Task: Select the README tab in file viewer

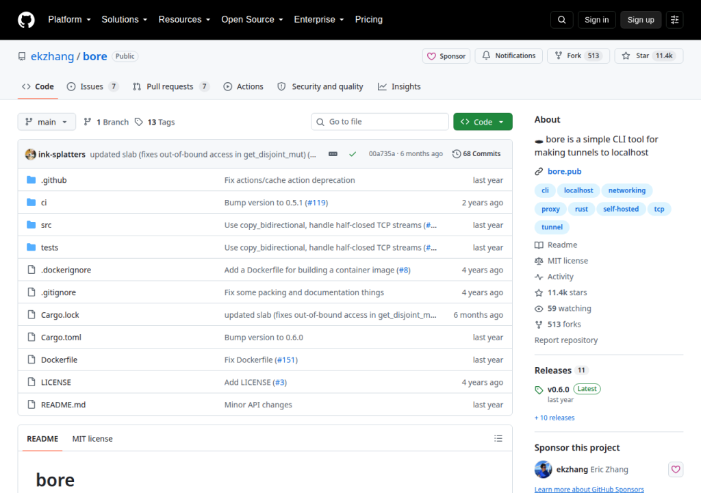Action: [42, 439]
